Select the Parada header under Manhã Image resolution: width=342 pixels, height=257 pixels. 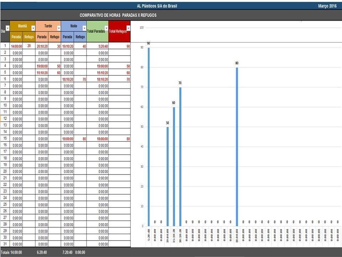click(x=16, y=37)
